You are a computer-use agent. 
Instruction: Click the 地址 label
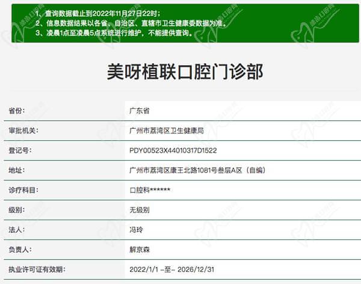[x=17, y=170]
